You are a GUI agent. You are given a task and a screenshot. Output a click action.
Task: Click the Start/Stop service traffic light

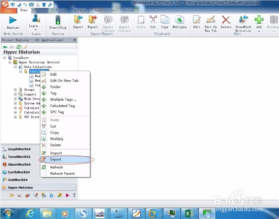click(x=58, y=20)
